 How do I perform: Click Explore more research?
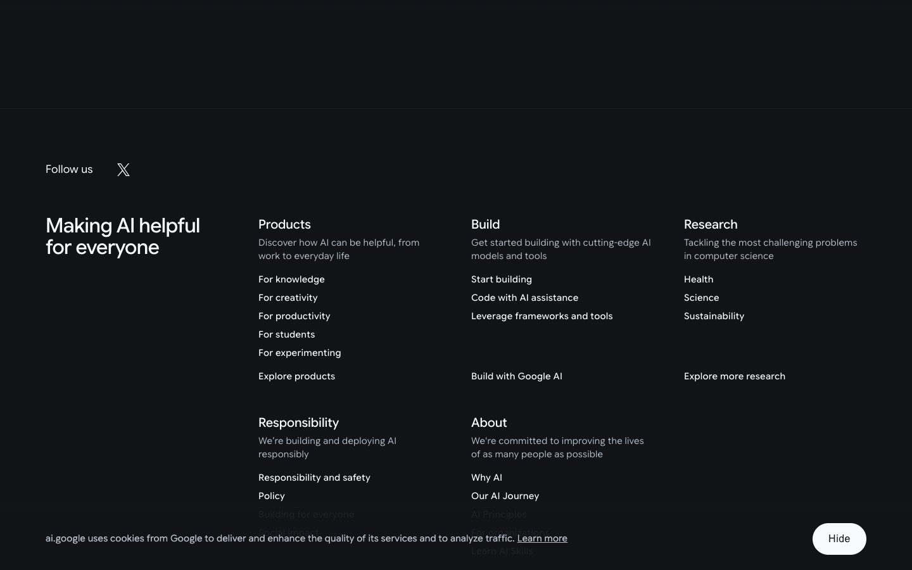coord(735,376)
